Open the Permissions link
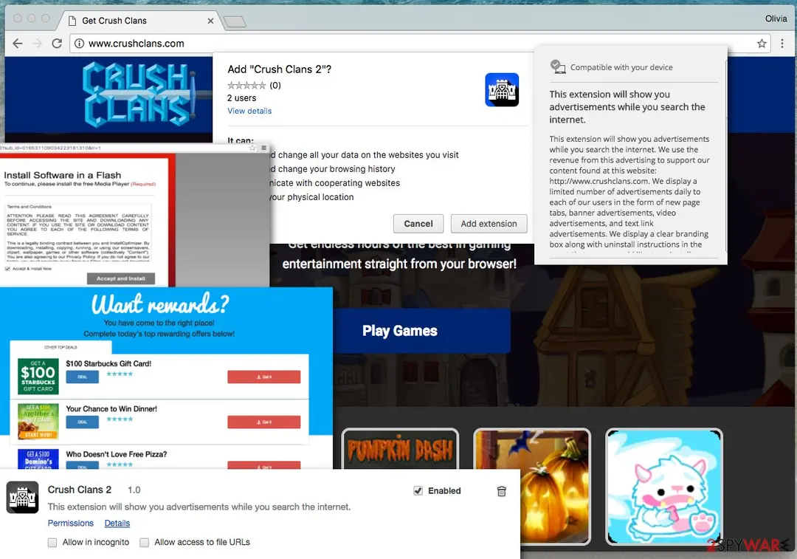This screenshot has height=559, width=797. tap(71, 523)
